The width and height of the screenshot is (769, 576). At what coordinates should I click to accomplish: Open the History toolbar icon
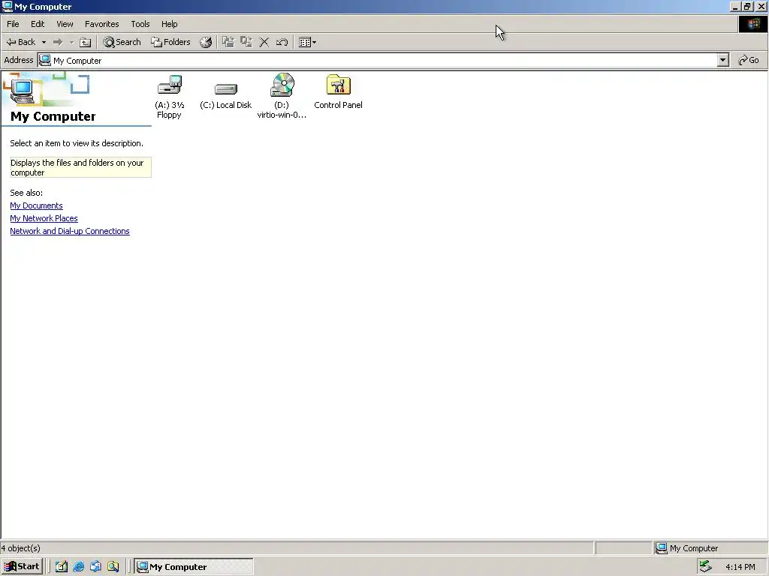pyautogui.click(x=206, y=42)
